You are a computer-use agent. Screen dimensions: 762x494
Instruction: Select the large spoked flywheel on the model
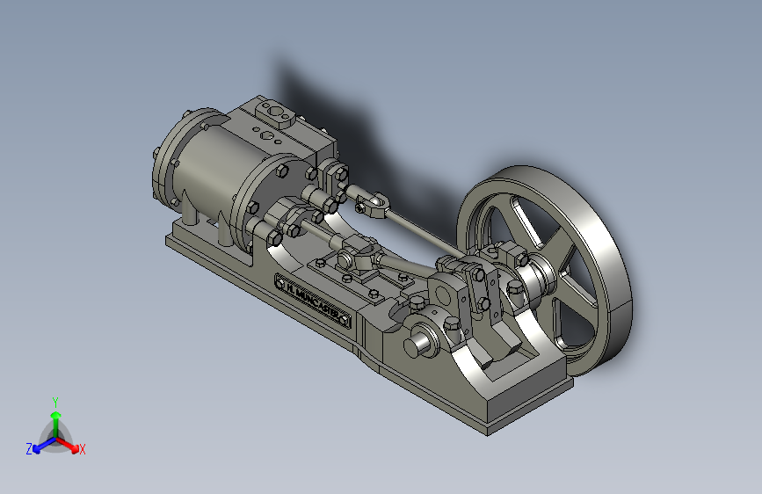(x=545, y=271)
